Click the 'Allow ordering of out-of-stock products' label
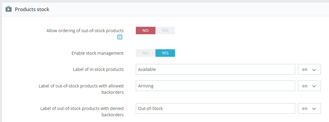Image resolution: width=329 pixels, height=122 pixels. (x=85, y=31)
